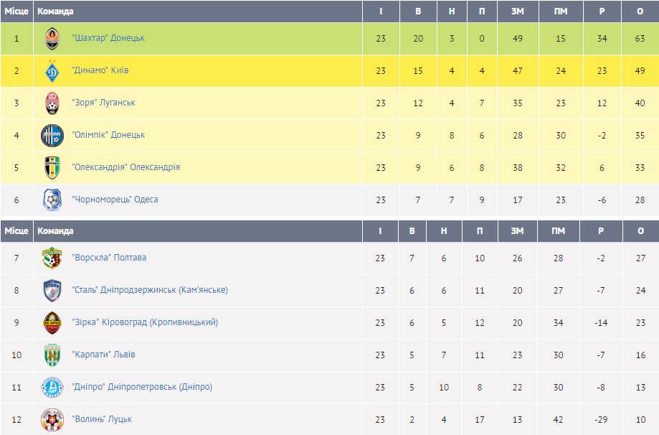Follow the "Зоря" Луганськ link
659x435 pixels.
click(x=103, y=103)
